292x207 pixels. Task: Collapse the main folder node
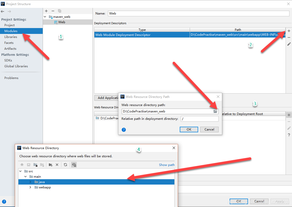[26, 177]
